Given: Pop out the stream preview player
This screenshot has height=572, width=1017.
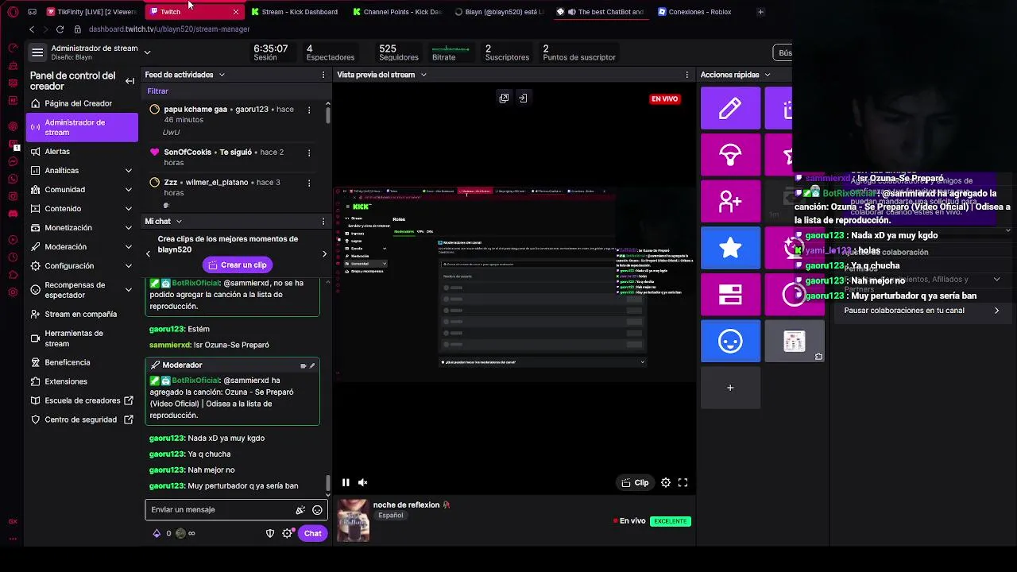Looking at the screenshot, I should tap(504, 98).
